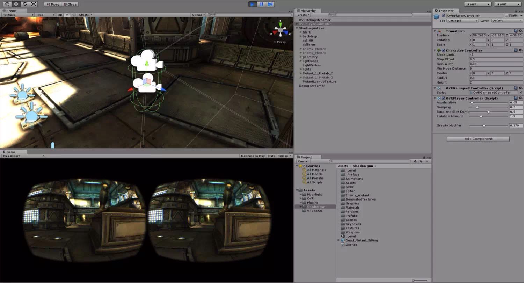Open the Layers dropdown
This screenshot has height=283, width=524.
(478, 4)
